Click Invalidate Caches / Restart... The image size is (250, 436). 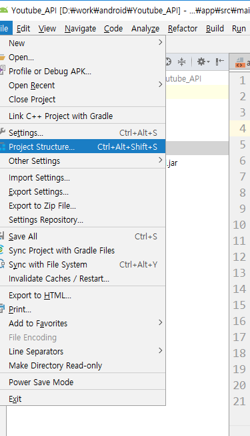tap(83, 279)
